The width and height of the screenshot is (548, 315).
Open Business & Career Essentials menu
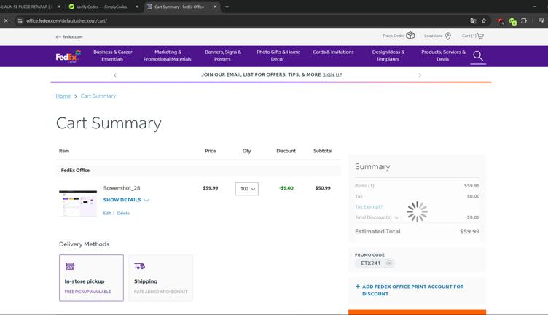click(112, 55)
